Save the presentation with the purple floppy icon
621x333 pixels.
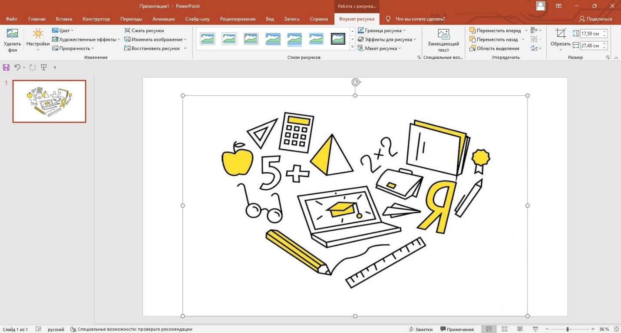[6, 67]
